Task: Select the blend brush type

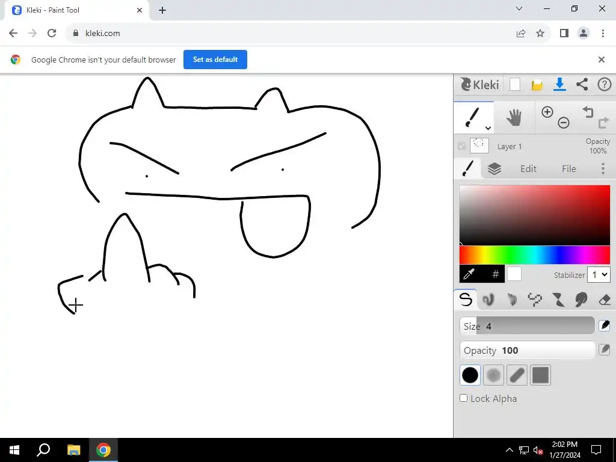Action: (488, 300)
